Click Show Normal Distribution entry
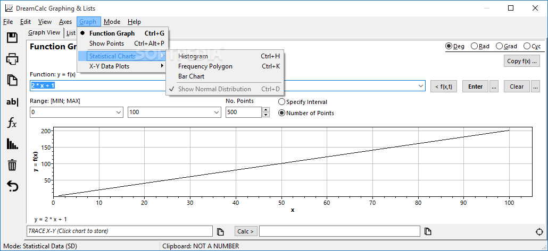548x251 pixels. [x=225, y=89]
